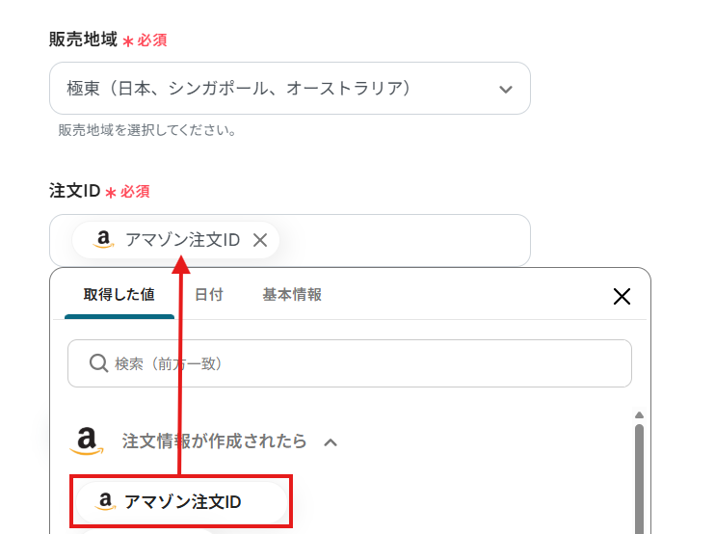Click the 注文情報が作成されたら section header
Viewport: 715px width, 534px height.
click(x=214, y=441)
